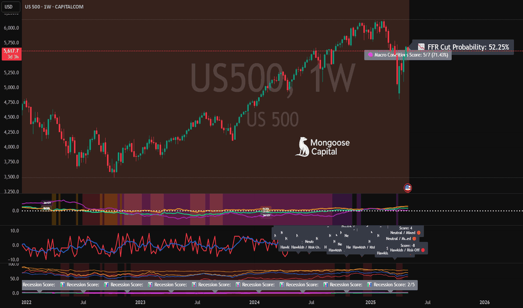
Task: Click the 3d 3h bar countdown label
Action: point(13,57)
